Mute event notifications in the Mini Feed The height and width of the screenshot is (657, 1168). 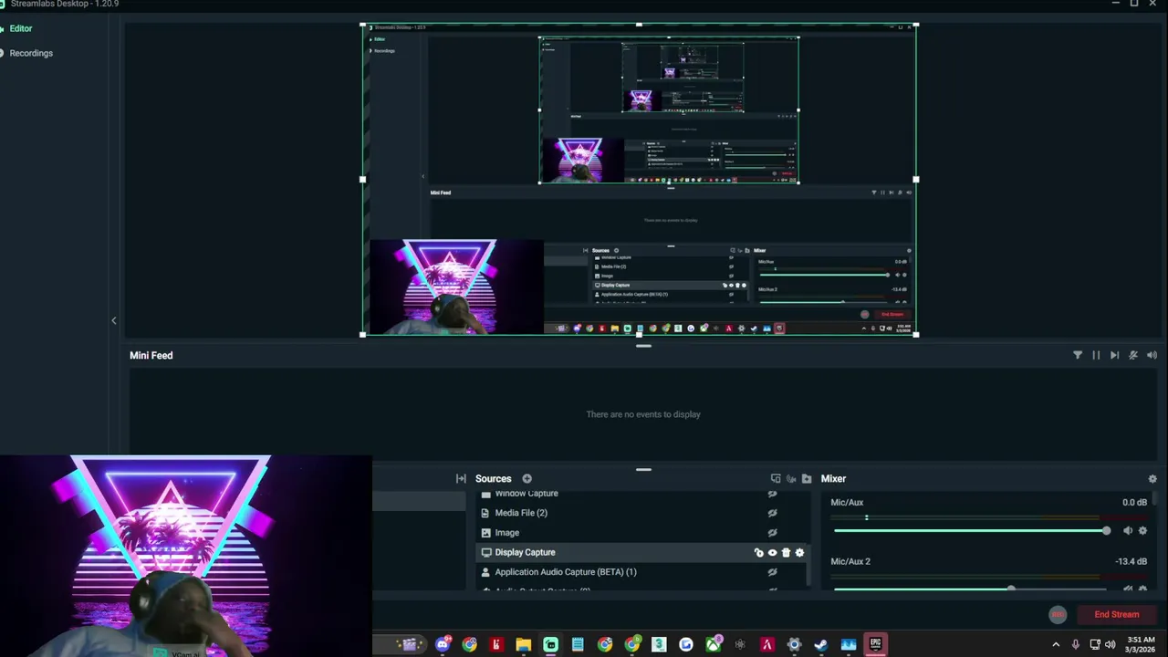pyautogui.click(x=1133, y=355)
